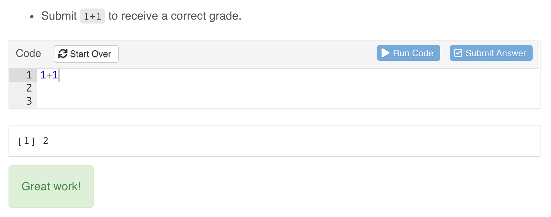Click line number 3 in gutter
The width and height of the screenshot is (551, 217).
click(29, 101)
